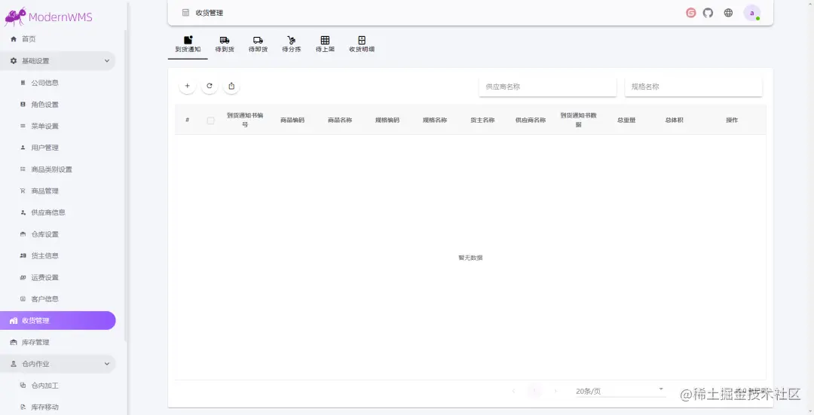Screen dimensions: 814x415
Task: Click the 基础设置 gear icon
Action: [14, 61]
